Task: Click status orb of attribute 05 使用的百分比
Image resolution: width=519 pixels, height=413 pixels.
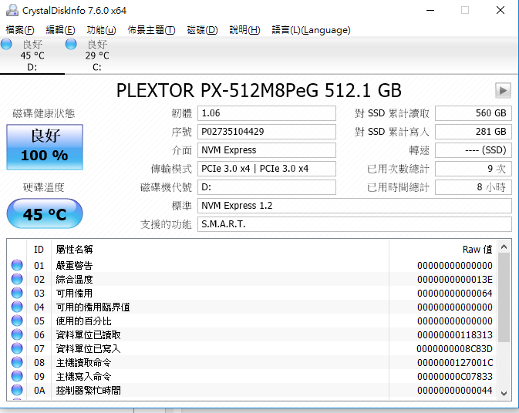Action: (17, 321)
